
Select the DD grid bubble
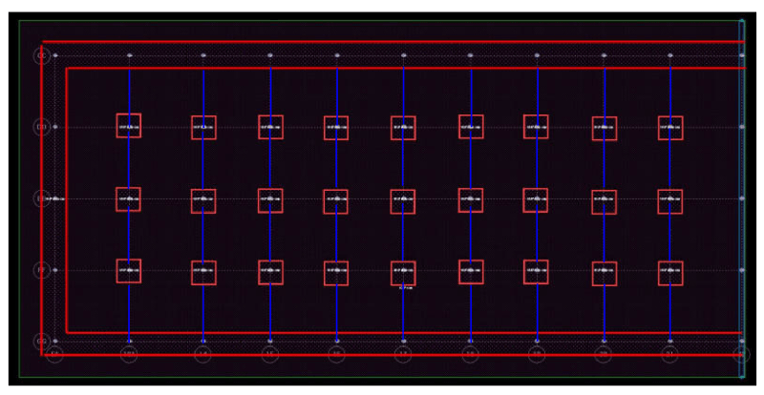(x=41, y=127)
